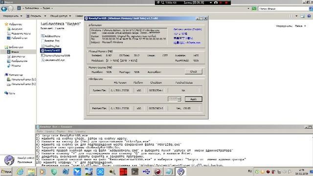The height and width of the screenshot is (176, 313).
Task: Open the view options dropdown arrow
Action: pyautogui.click(x=296, y=16)
